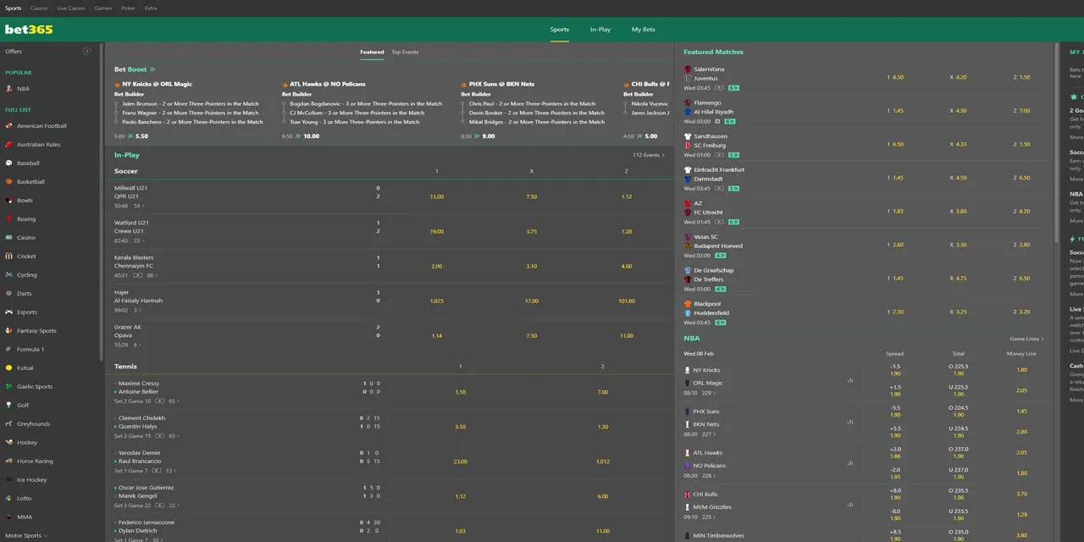Switch to Sports tab in top bar
This screenshot has width=1084, height=542.
coord(13,8)
